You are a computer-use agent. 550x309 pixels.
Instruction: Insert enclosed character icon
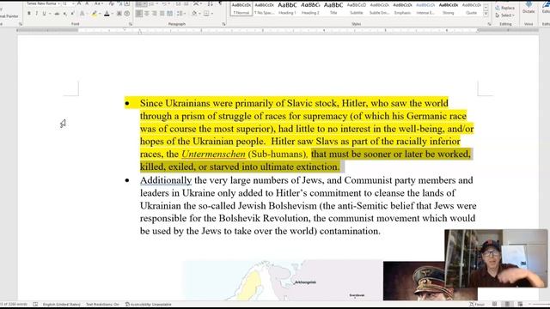tap(127, 14)
